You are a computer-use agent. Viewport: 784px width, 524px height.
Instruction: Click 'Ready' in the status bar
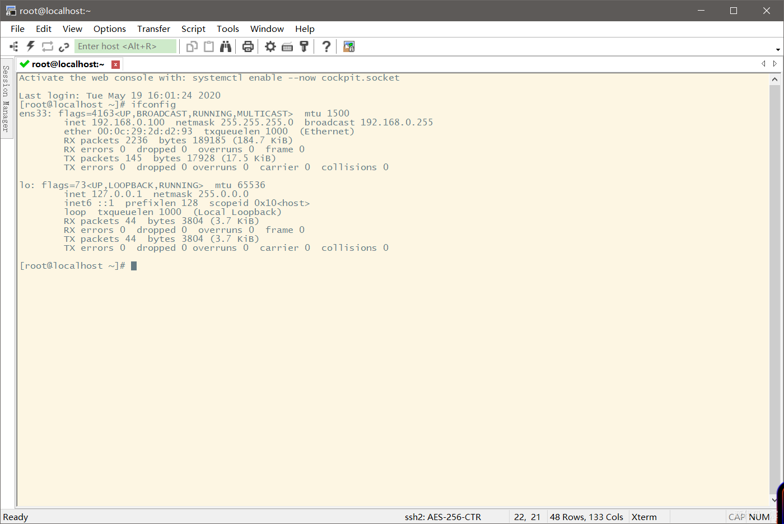[16, 517]
